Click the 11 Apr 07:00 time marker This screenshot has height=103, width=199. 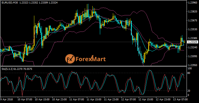point(77,99)
